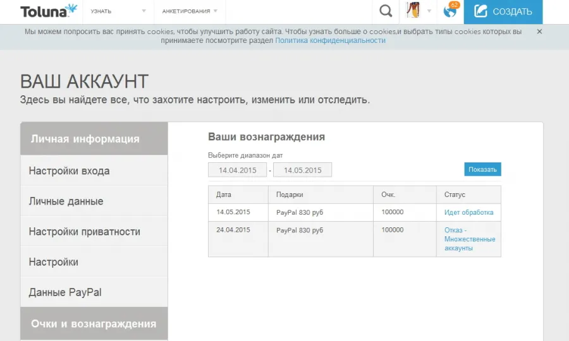The width and height of the screenshot is (569, 341).
Task: Click 100000 points in 14.05.2015 row
Action: click(392, 212)
